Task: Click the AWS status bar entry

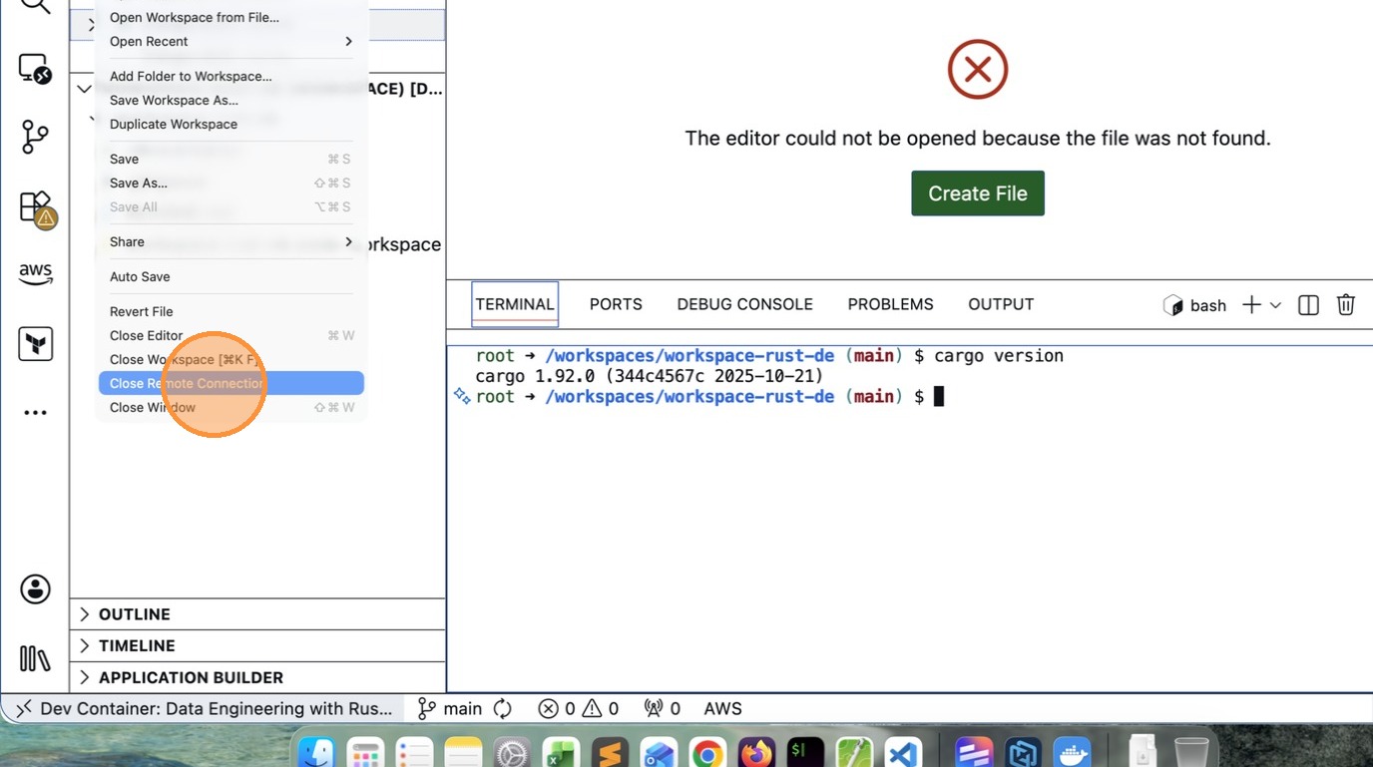Action: pyautogui.click(x=723, y=709)
